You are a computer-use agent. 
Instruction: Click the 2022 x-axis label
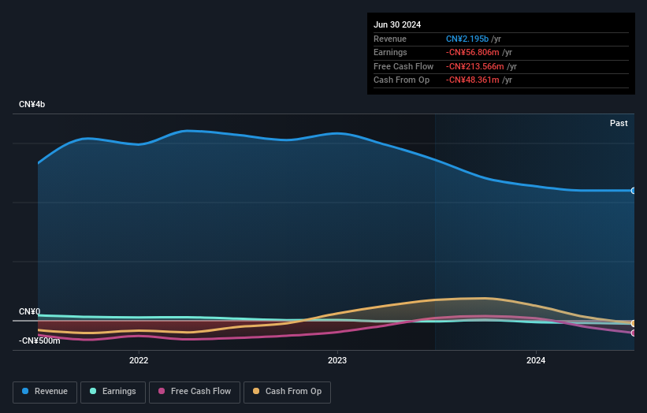(139, 360)
